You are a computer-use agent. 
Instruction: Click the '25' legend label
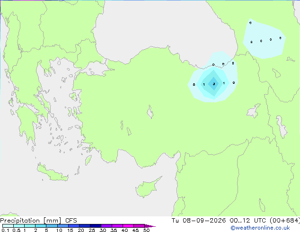tap(92, 230)
